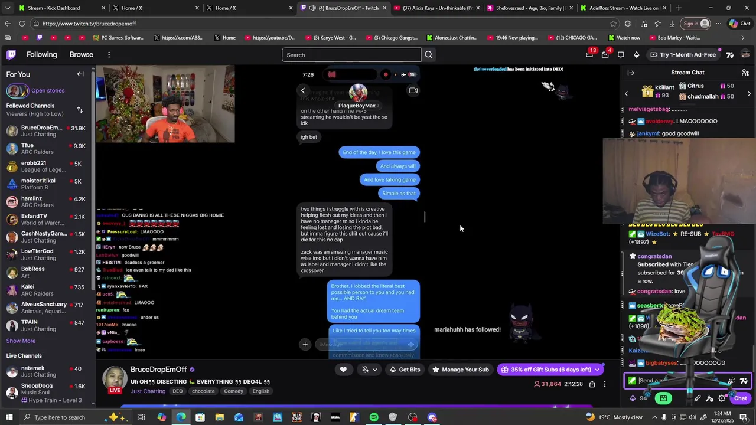Open Edge downloads icon
756x425 pixels.
point(672,24)
